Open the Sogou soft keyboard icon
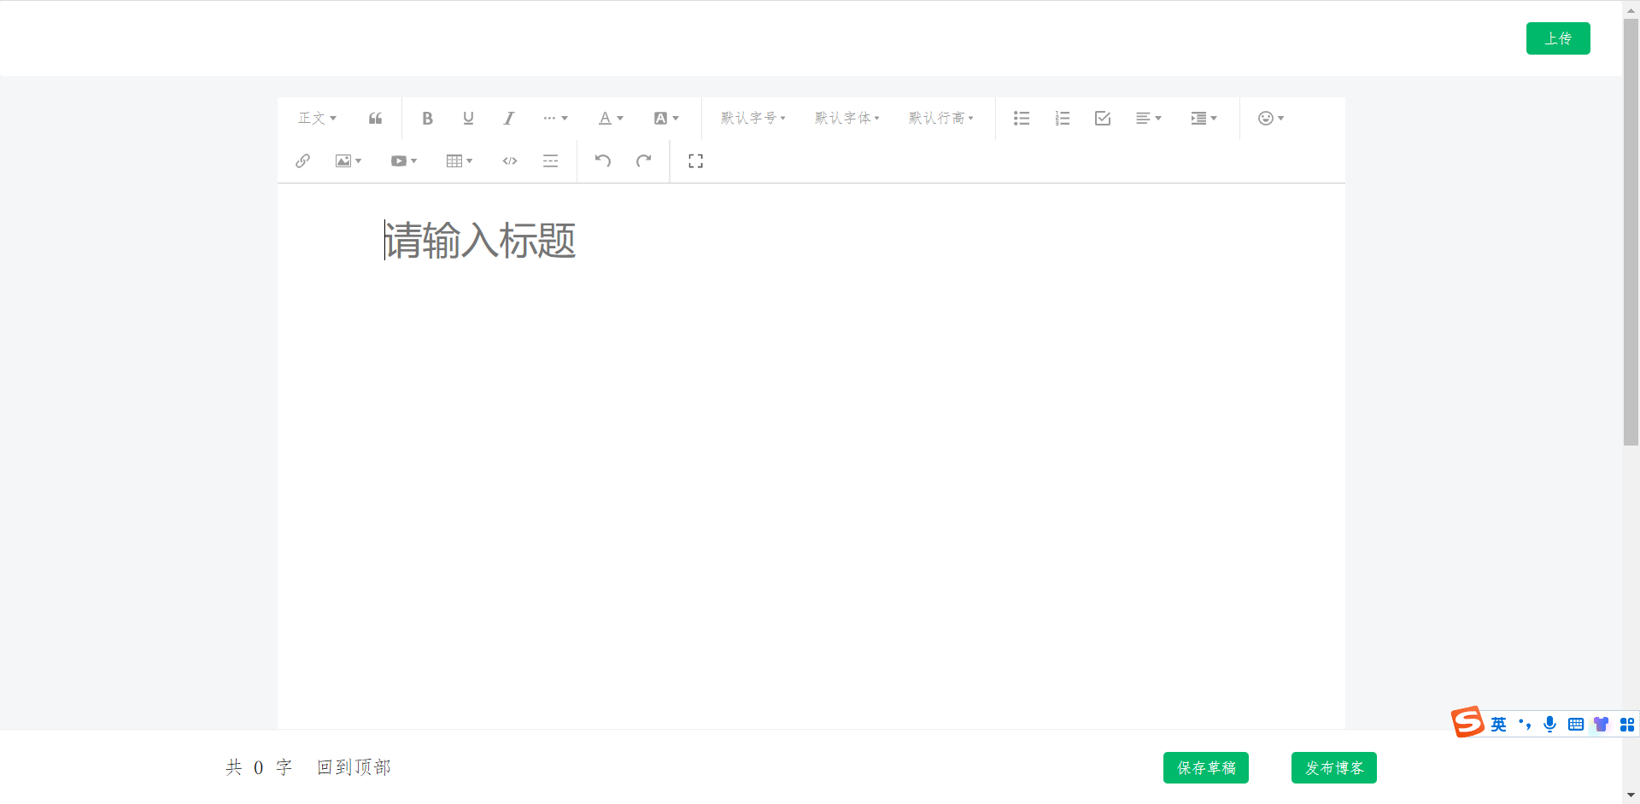 (x=1576, y=725)
